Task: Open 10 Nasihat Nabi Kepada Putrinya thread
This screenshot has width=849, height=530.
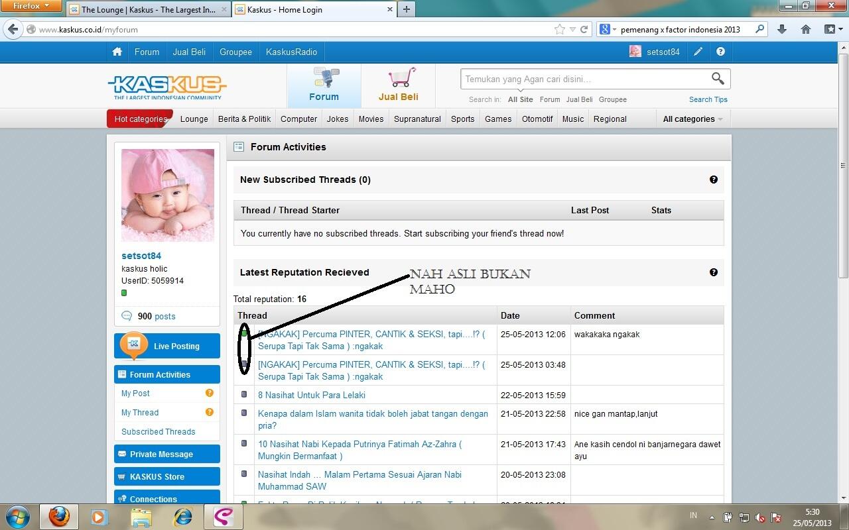Action: [x=359, y=450]
